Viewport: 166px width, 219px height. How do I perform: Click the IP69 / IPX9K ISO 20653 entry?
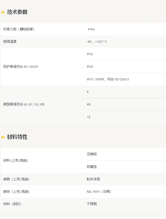(x=108, y=79)
